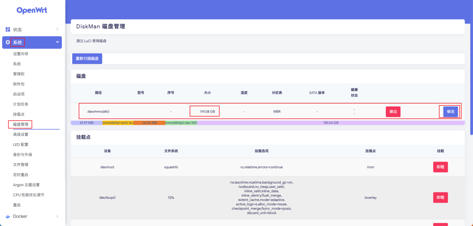Click the 大小 column header
The width and height of the screenshot is (473, 226).
207,92
